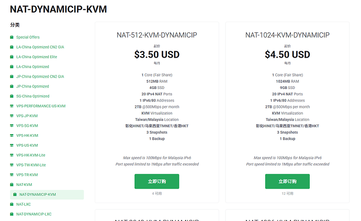Order the NAT-1024-KVM-DYNAMICIP plan

[287, 181]
